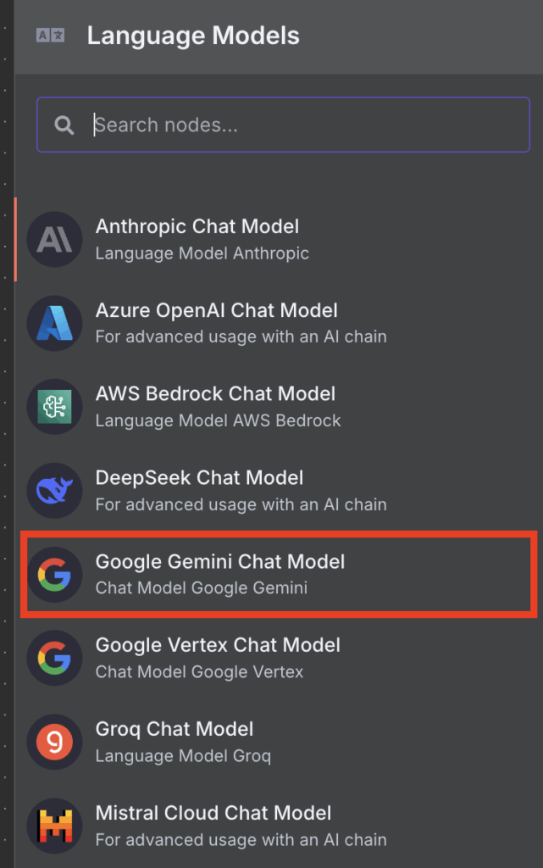
Task: Click the Mistral Cloud logo icon
Action: (54, 826)
